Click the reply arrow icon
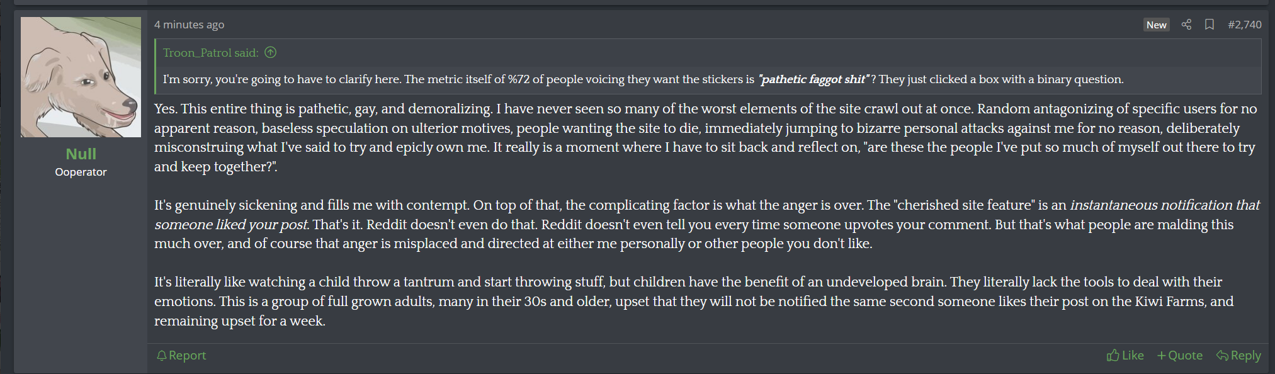The height and width of the screenshot is (374, 1275). click(x=1222, y=356)
